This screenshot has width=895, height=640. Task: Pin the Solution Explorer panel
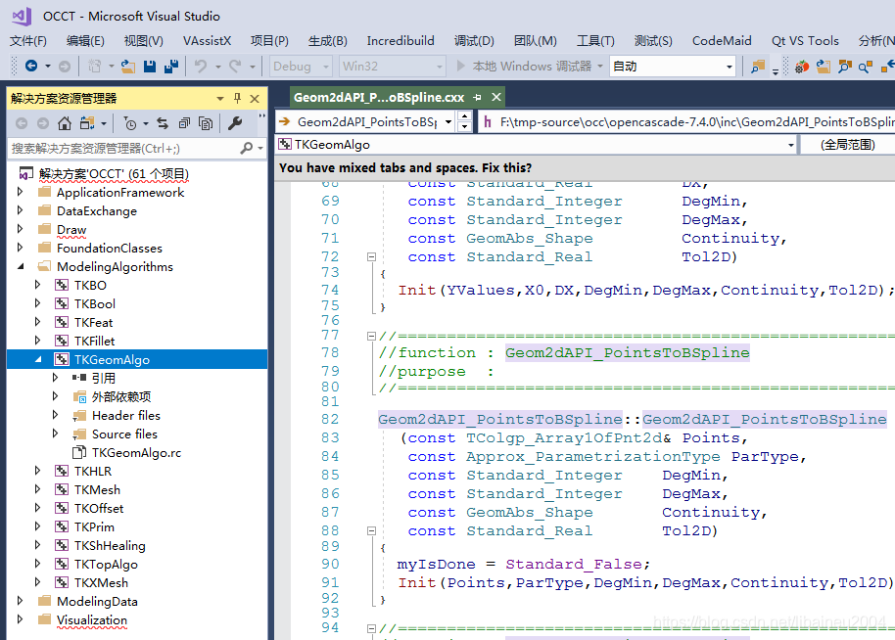[237, 98]
